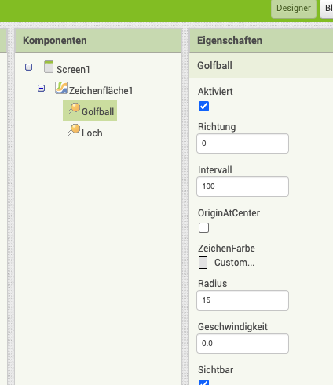Open the ZeichenFarbe Custom... color chooser
The width and height of the screenshot is (333, 385).
pos(234,263)
